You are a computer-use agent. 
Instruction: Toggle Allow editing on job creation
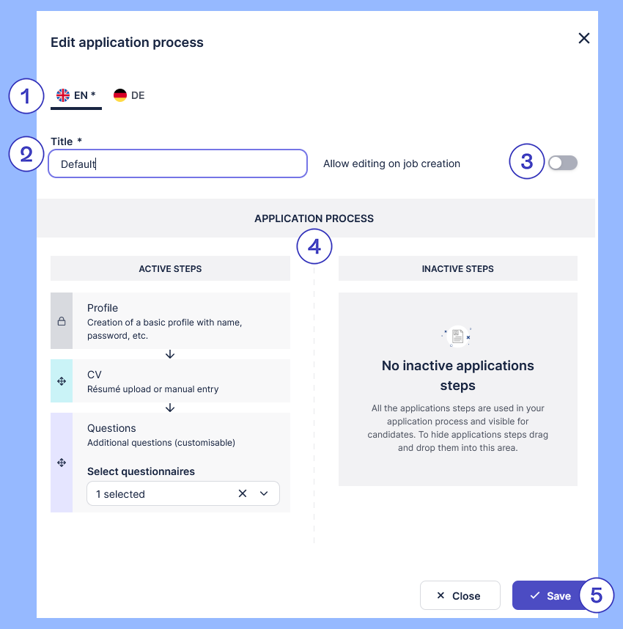pos(563,163)
